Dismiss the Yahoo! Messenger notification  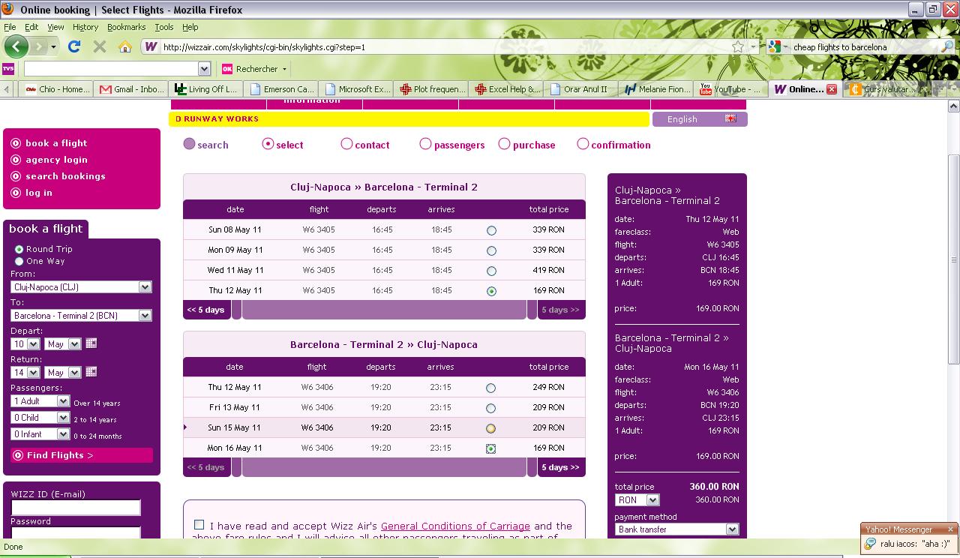coord(949,529)
